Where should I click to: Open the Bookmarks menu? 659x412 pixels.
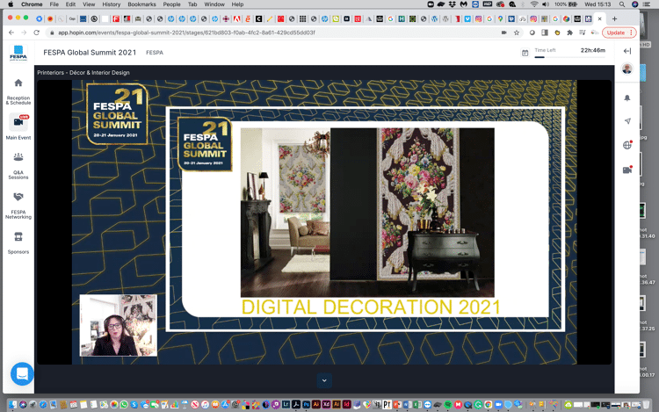click(x=141, y=4)
